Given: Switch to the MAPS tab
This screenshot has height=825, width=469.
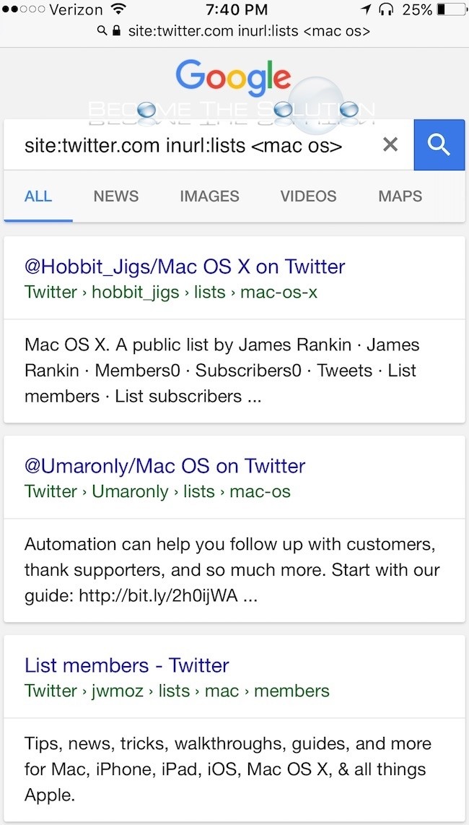Looking at the screenshot, I should pos(400,196).
